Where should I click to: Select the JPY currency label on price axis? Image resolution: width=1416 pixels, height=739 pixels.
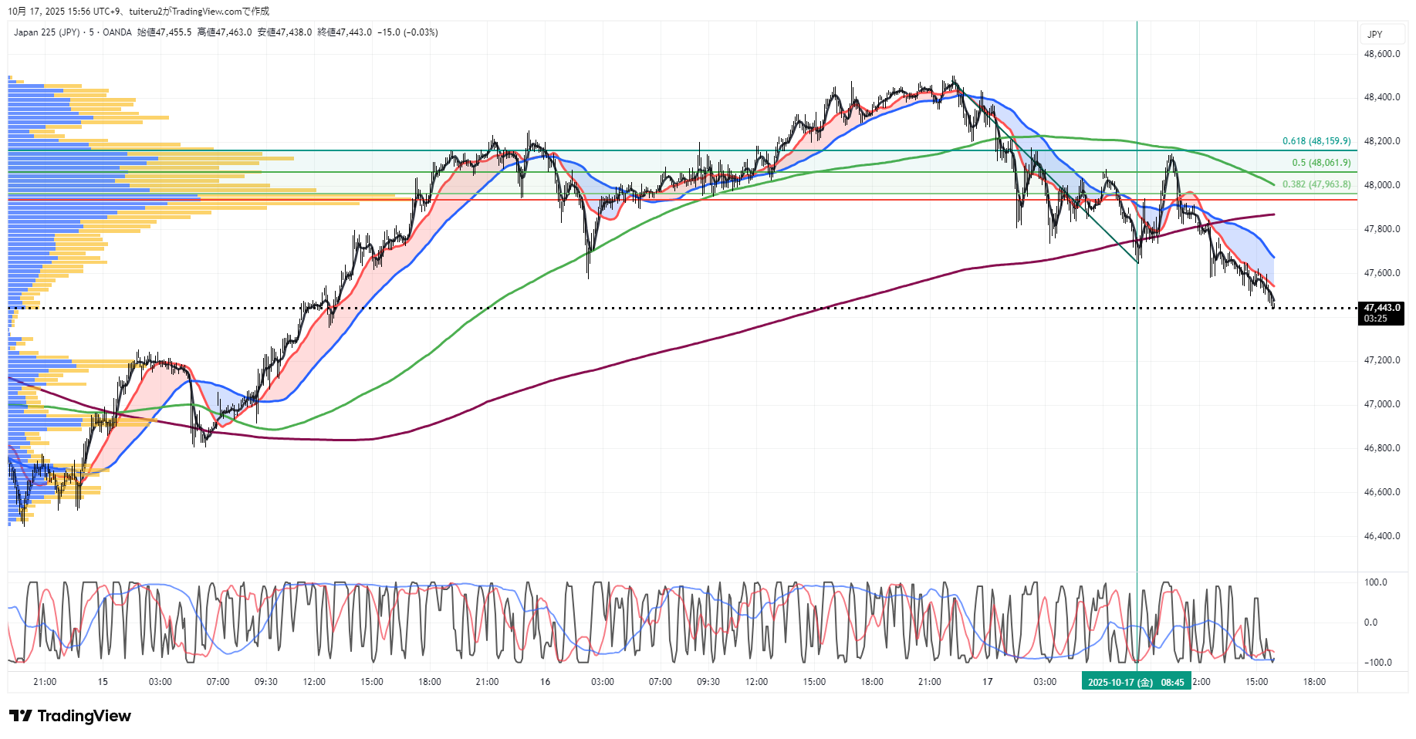point(1374,34)
